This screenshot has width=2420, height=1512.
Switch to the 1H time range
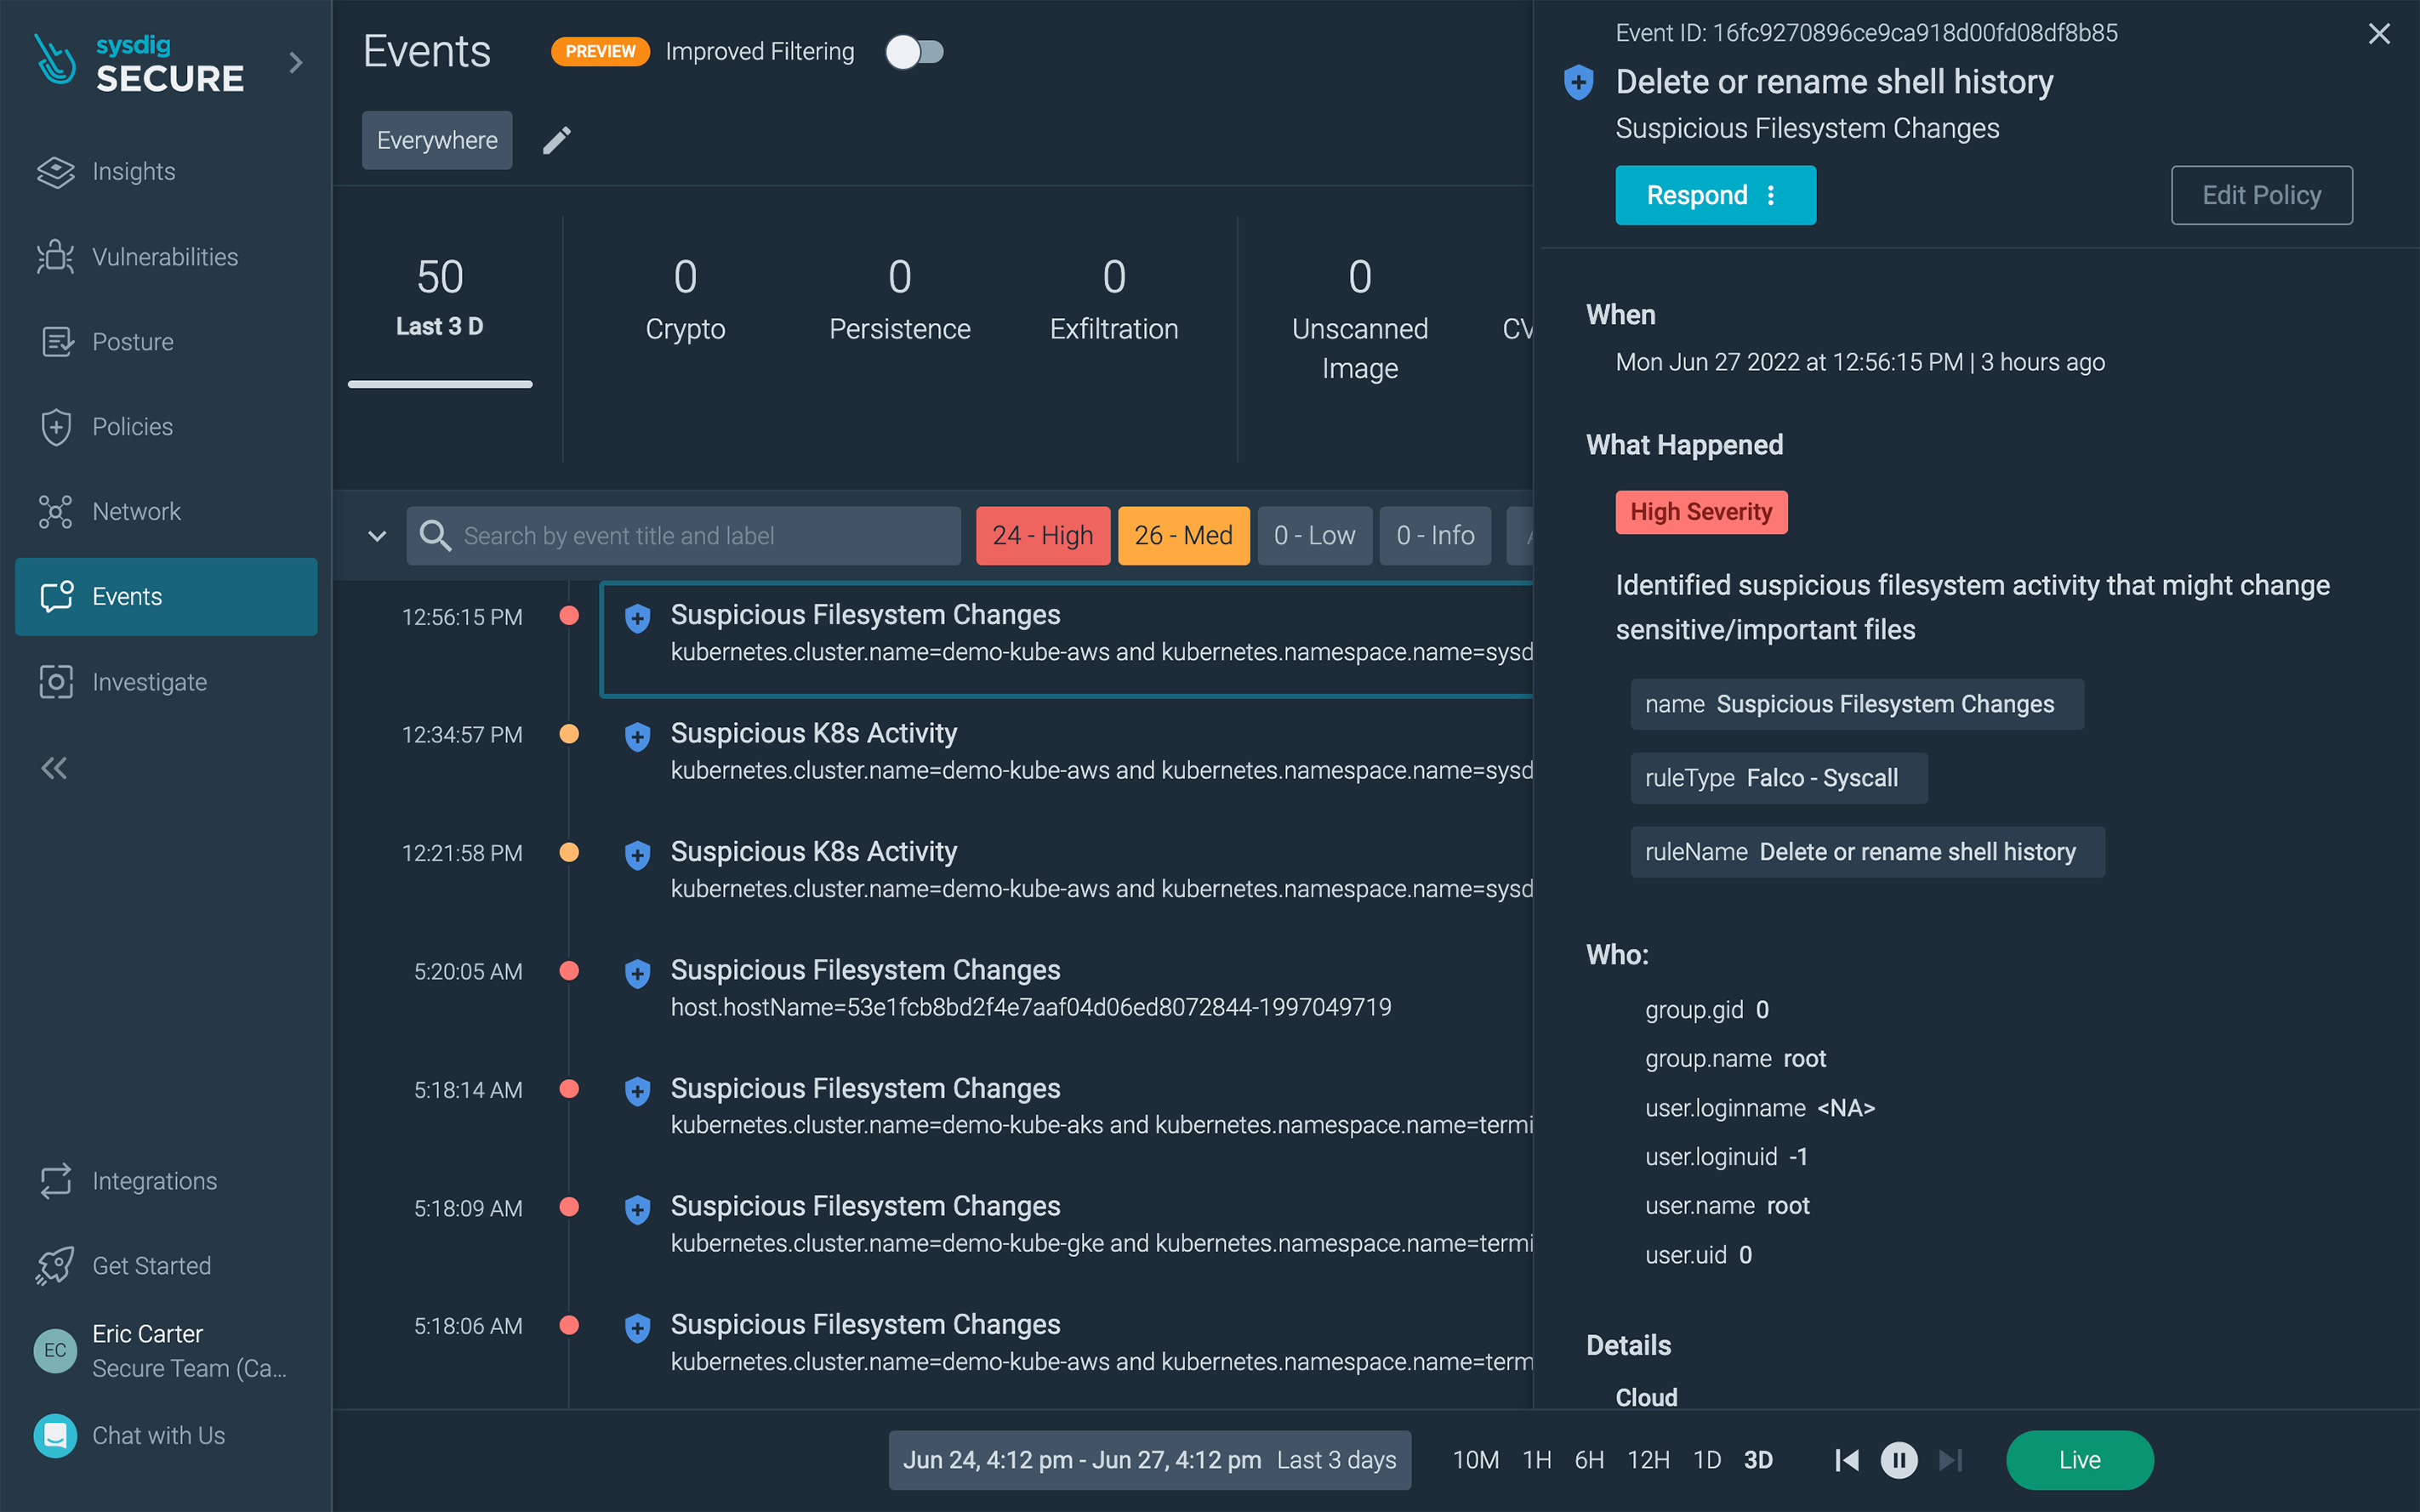click(1537, 1460)
